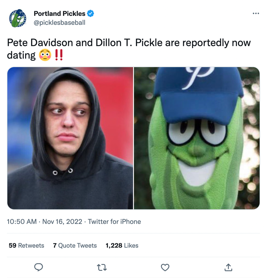The width and height of the screenshot is (267, 278).
Task: Click the Portland Pickles display name
Action: pos(59,13)
